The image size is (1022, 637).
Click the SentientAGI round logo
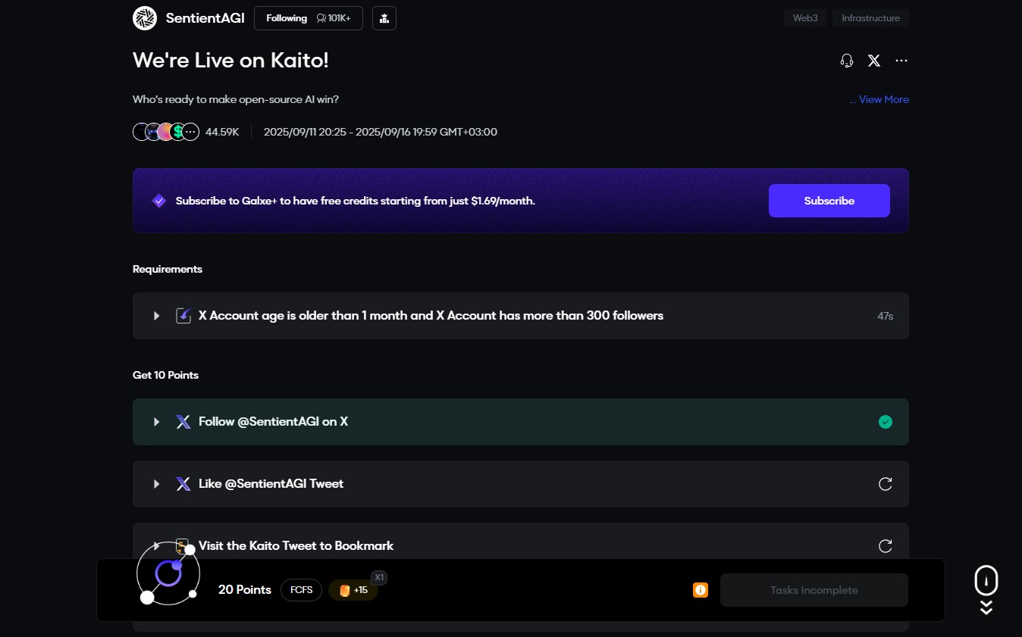(x=145, y=18)
